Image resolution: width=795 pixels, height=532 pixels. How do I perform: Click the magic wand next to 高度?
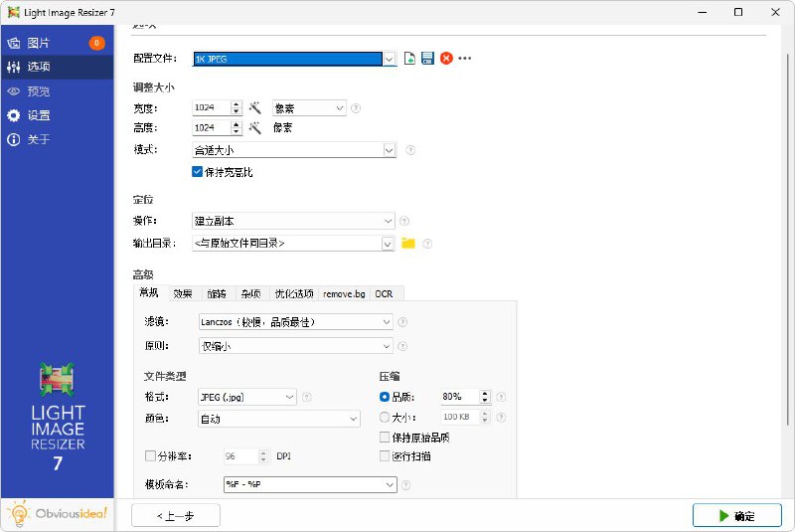click(254, 128)
